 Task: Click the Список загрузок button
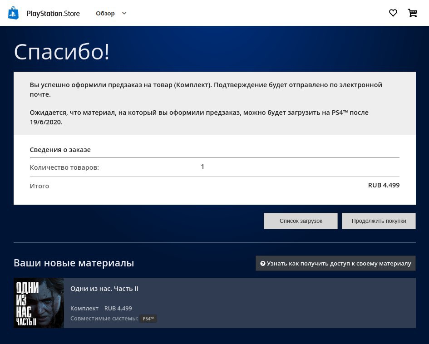(x=301, y=221)
